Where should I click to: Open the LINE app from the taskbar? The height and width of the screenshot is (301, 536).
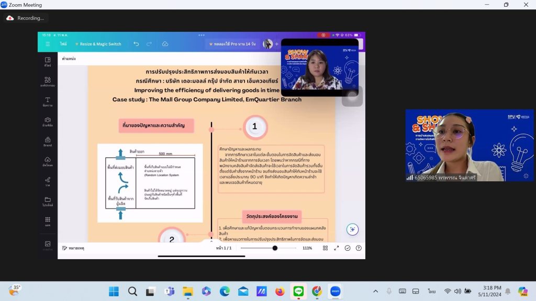pos(298,291)
